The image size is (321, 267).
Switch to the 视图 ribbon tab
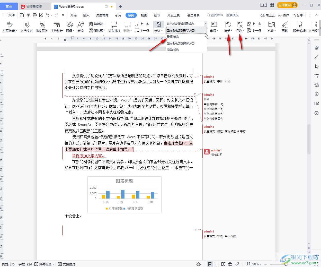click(x=144, y=15)
